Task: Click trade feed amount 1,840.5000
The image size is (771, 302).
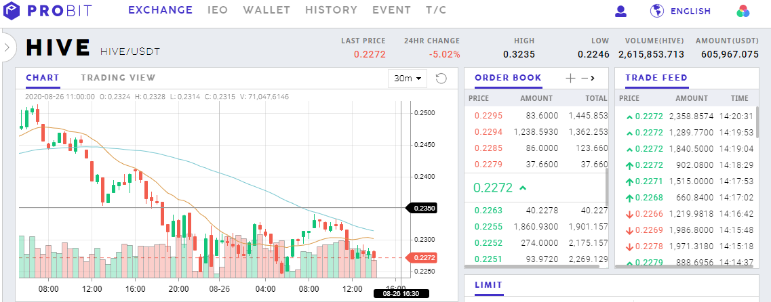Action: [690, 149]
